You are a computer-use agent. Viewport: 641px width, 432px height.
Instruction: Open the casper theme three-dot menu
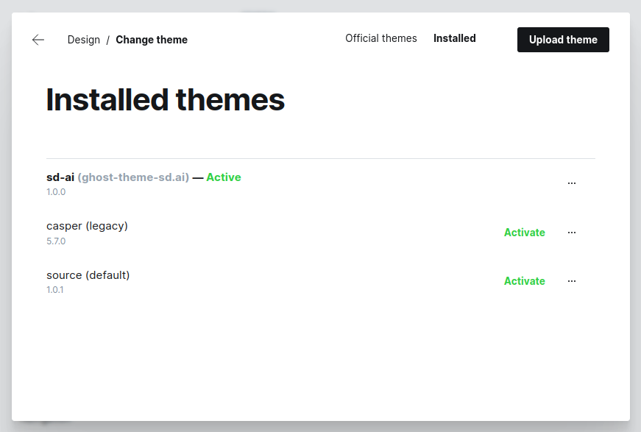pyautogui.click(x=572, y=233)
